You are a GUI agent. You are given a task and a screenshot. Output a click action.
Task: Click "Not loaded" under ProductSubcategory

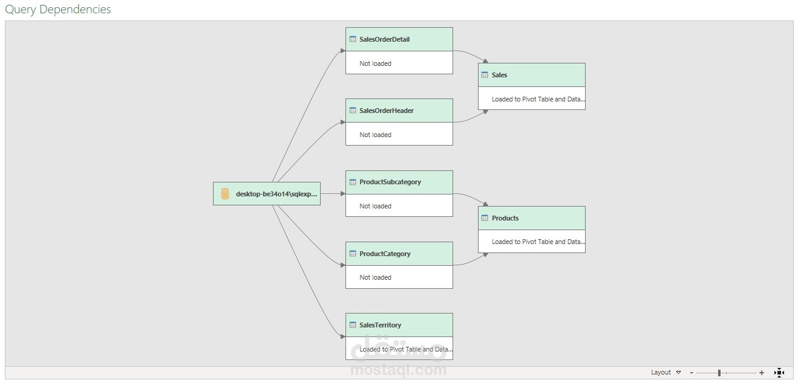(x=375, y=206)
